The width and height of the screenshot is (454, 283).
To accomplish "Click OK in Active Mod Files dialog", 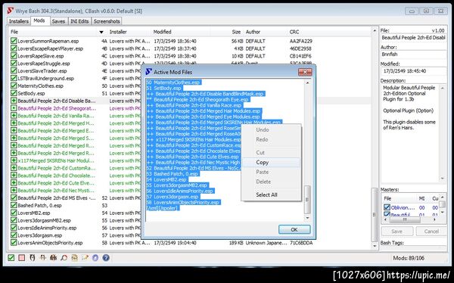I will 294,229.
